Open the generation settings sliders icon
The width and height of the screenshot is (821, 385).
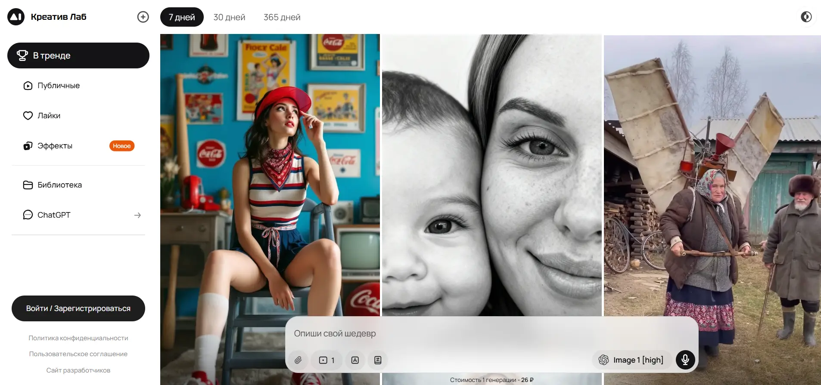[x=378, y=360]
